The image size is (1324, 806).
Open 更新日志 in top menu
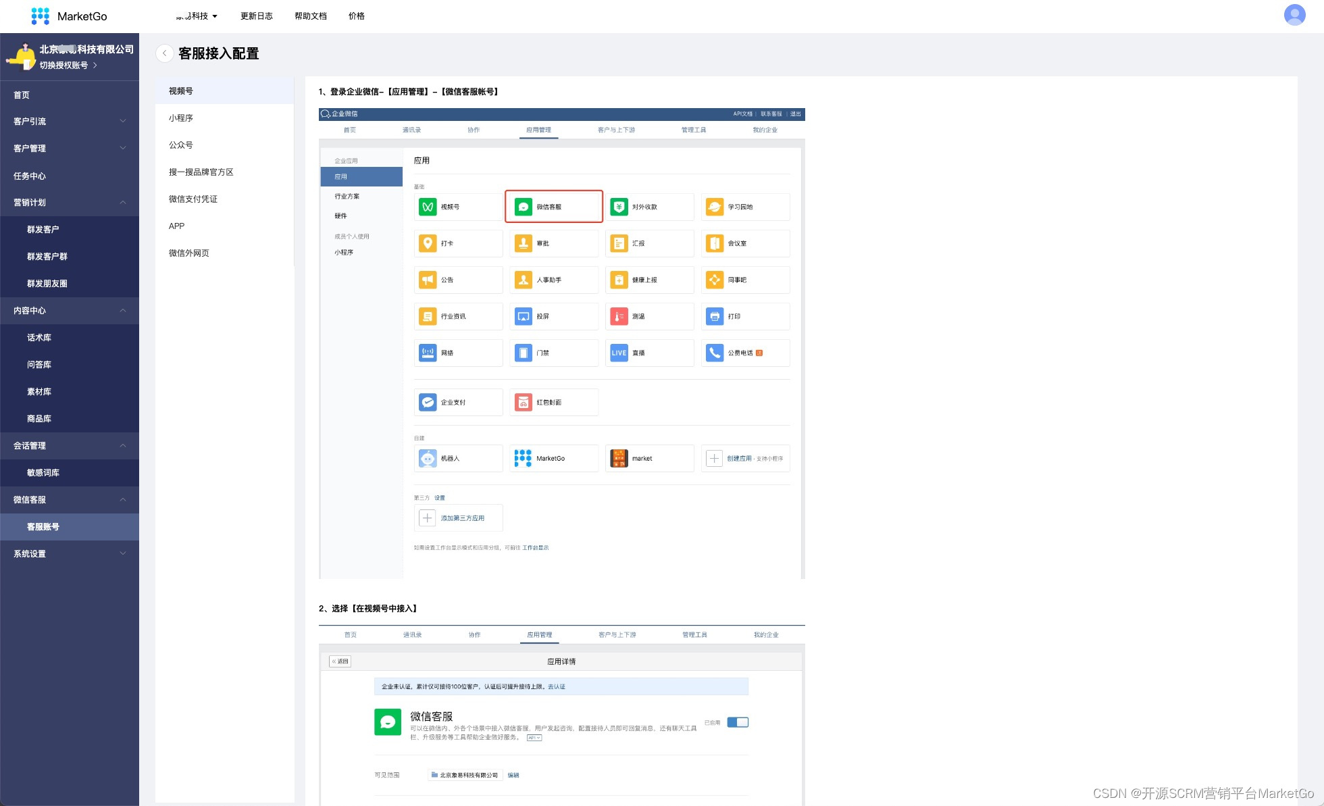click(x=257, y=16)
